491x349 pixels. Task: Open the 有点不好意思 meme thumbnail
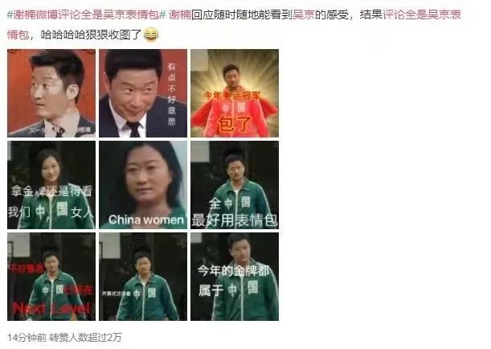coord(143,93)
